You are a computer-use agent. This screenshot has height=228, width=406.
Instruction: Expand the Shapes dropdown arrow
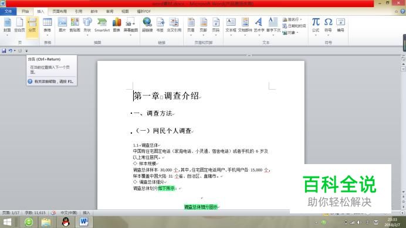tap(87, 35)
